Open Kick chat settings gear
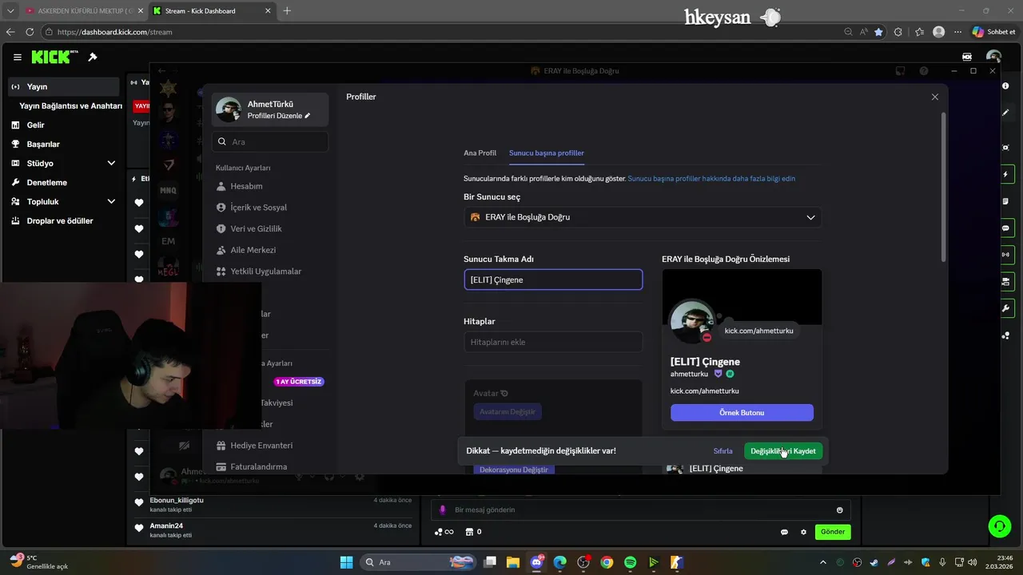The image size is (1023, 575). point(803,532)
